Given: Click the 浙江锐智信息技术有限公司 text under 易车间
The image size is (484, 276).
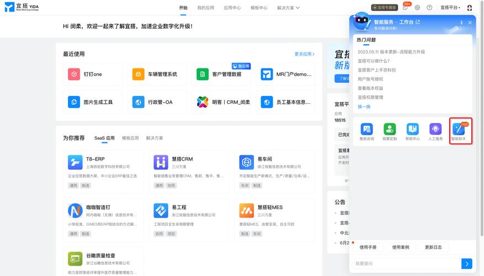Looking at the screenshot, I should tap(279, 167).
